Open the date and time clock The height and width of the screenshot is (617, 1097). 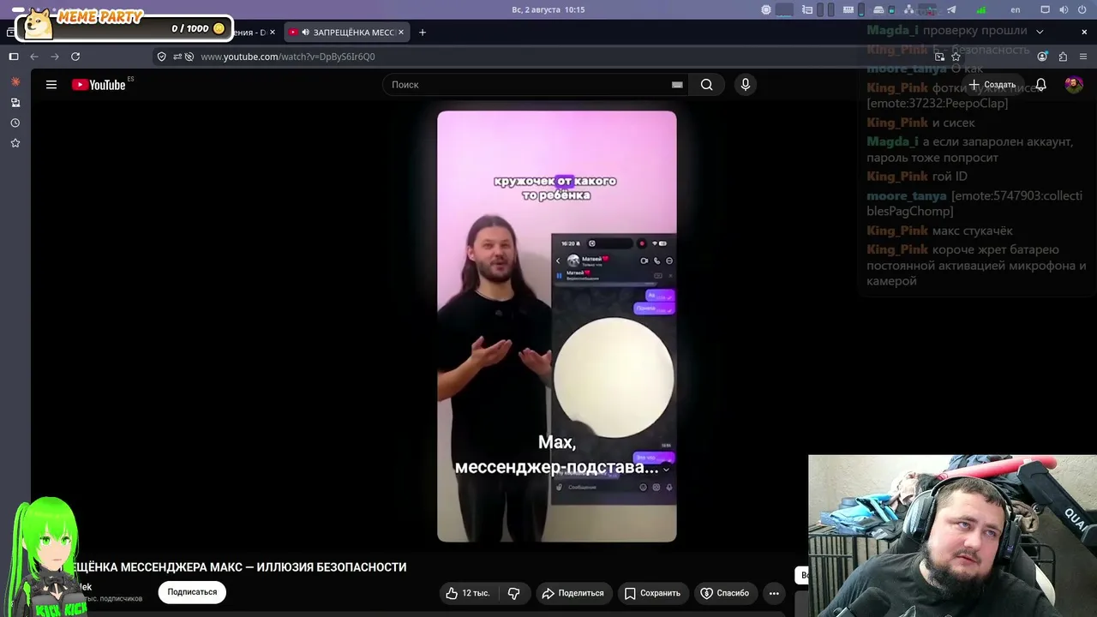(x=548, y=9)
